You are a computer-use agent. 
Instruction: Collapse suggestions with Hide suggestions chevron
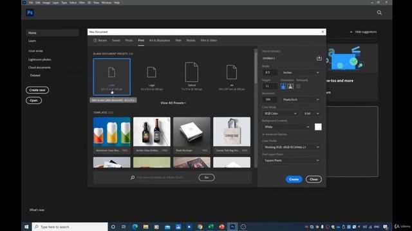coord(351,32)
